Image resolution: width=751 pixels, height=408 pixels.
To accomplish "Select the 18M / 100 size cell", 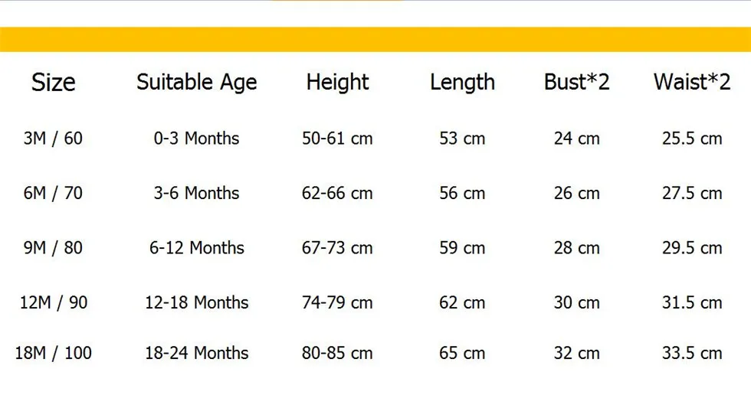I will pos(53,353).
